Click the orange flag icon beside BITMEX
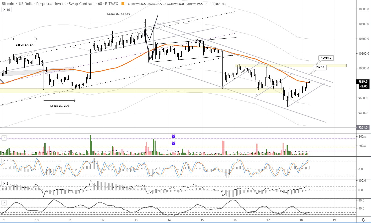This screenshot has width=371, height=223. point(123,4)
